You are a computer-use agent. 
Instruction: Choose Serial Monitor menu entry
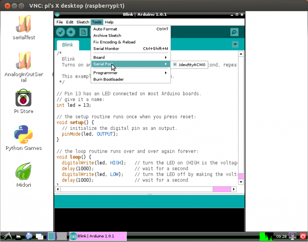131,49
